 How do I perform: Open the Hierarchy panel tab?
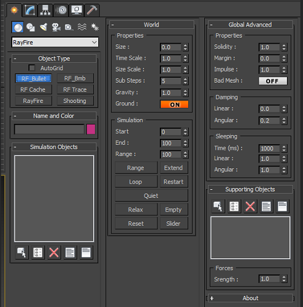pyautogui.click(x=45, y=10)
